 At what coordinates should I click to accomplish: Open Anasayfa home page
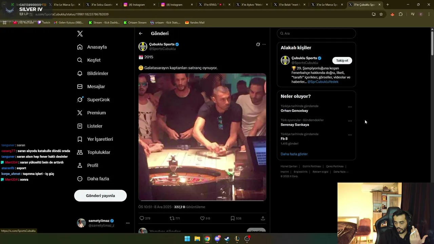pyautogui.click(x=92, y=47)
